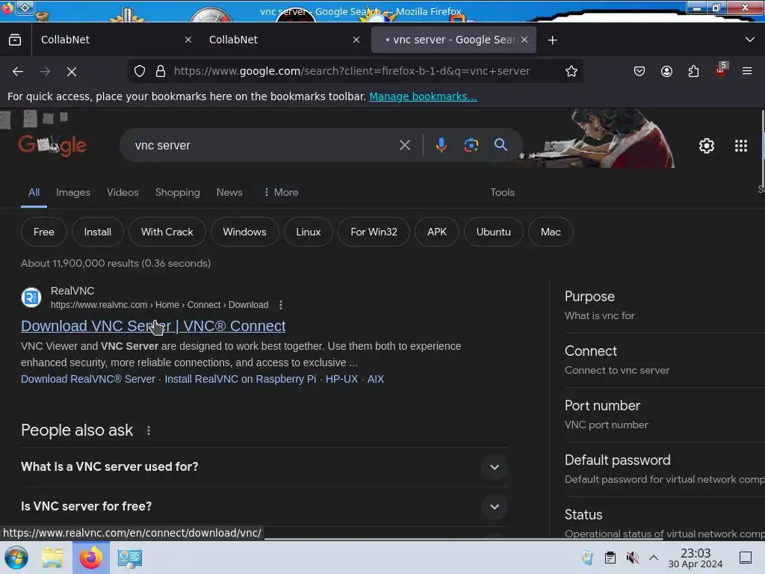Open search Tools options
This screenshot has height=574, width=765.
tap(503, 192)
